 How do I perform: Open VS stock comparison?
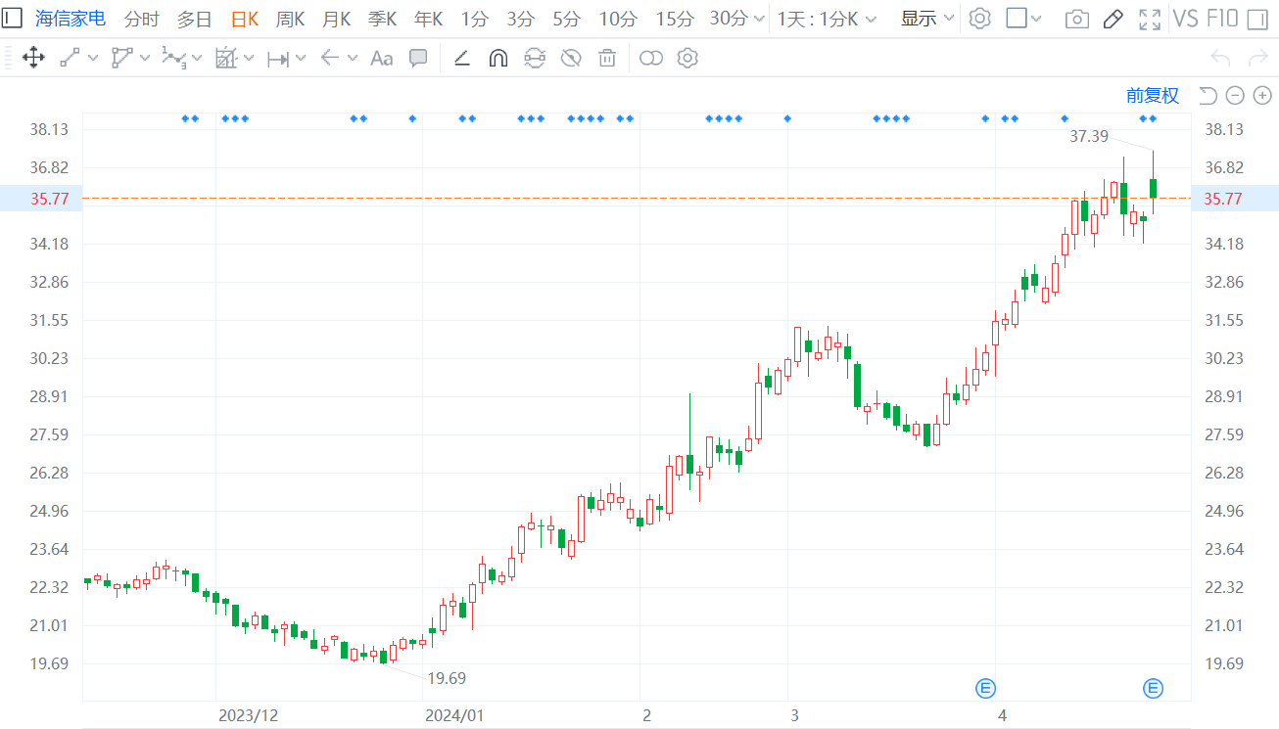(1185, 19)
